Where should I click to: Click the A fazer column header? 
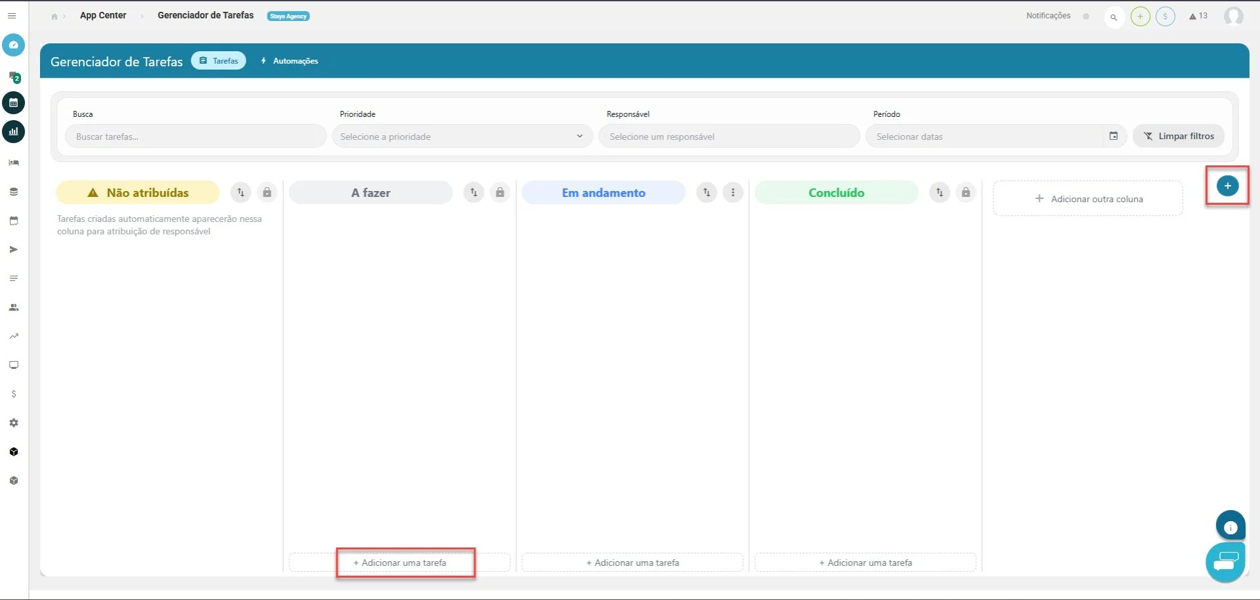click(x=370, y=192)
